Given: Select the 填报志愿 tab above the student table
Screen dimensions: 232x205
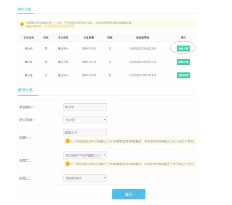Looking at the screenshot, I should click(x=25, y=9).
